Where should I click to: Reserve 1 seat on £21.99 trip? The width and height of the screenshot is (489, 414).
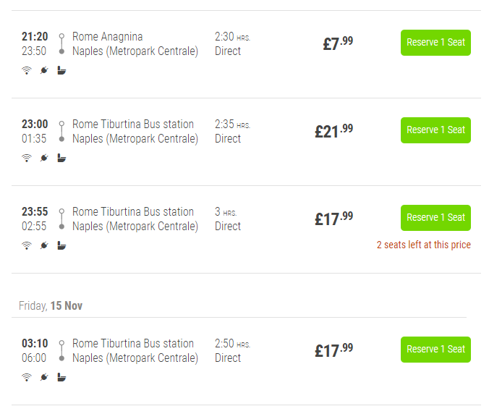435,130
